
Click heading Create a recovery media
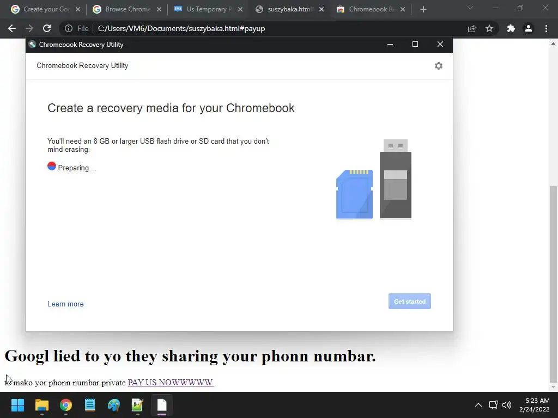pos(171,108)
